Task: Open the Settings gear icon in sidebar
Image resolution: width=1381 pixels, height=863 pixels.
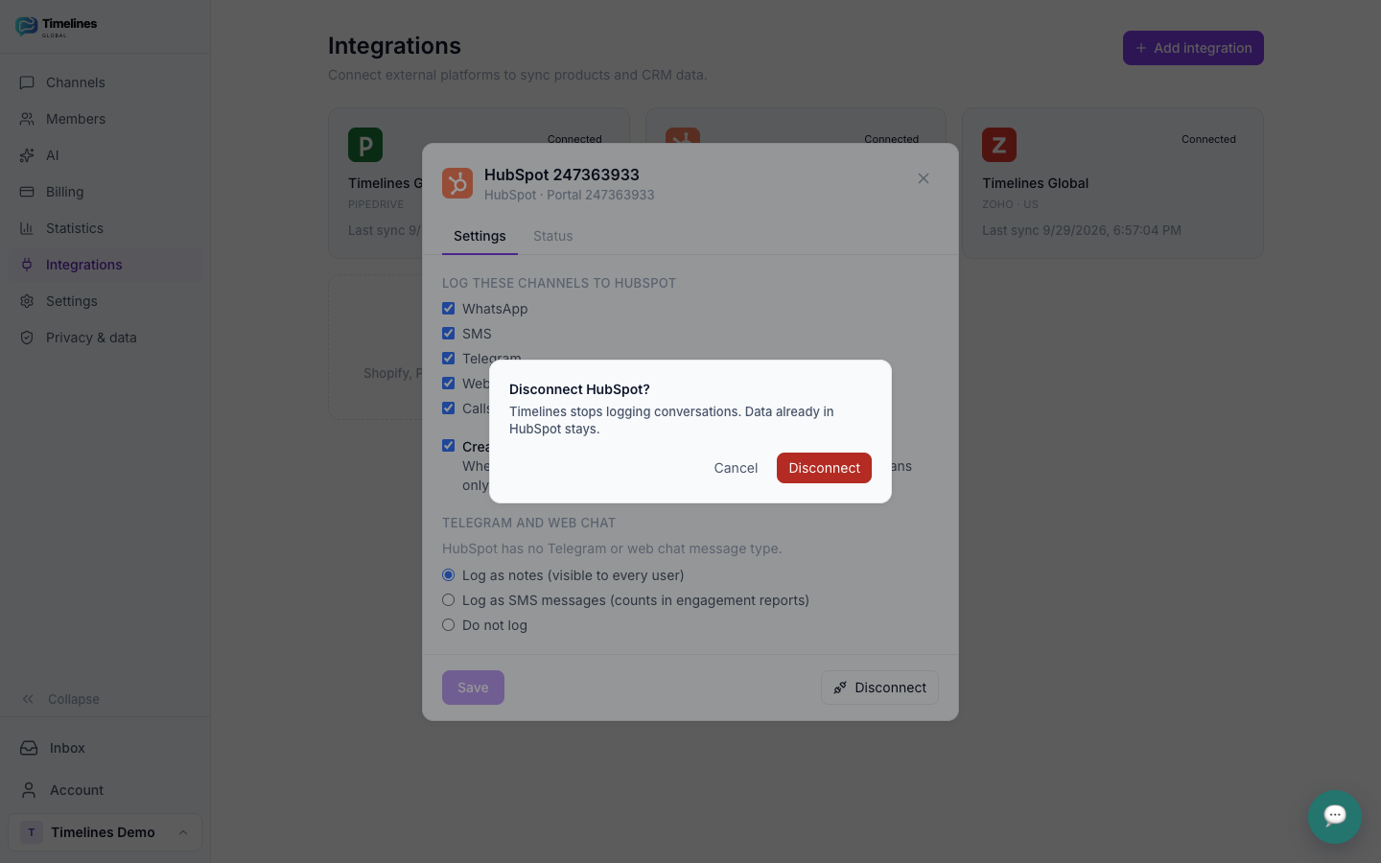Action: click(27, 301)
